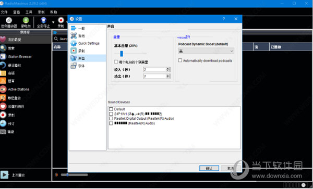Increase the fade-in seconds with the up arrow
This screenshot has height=189, width=313.
pos(168,68)
